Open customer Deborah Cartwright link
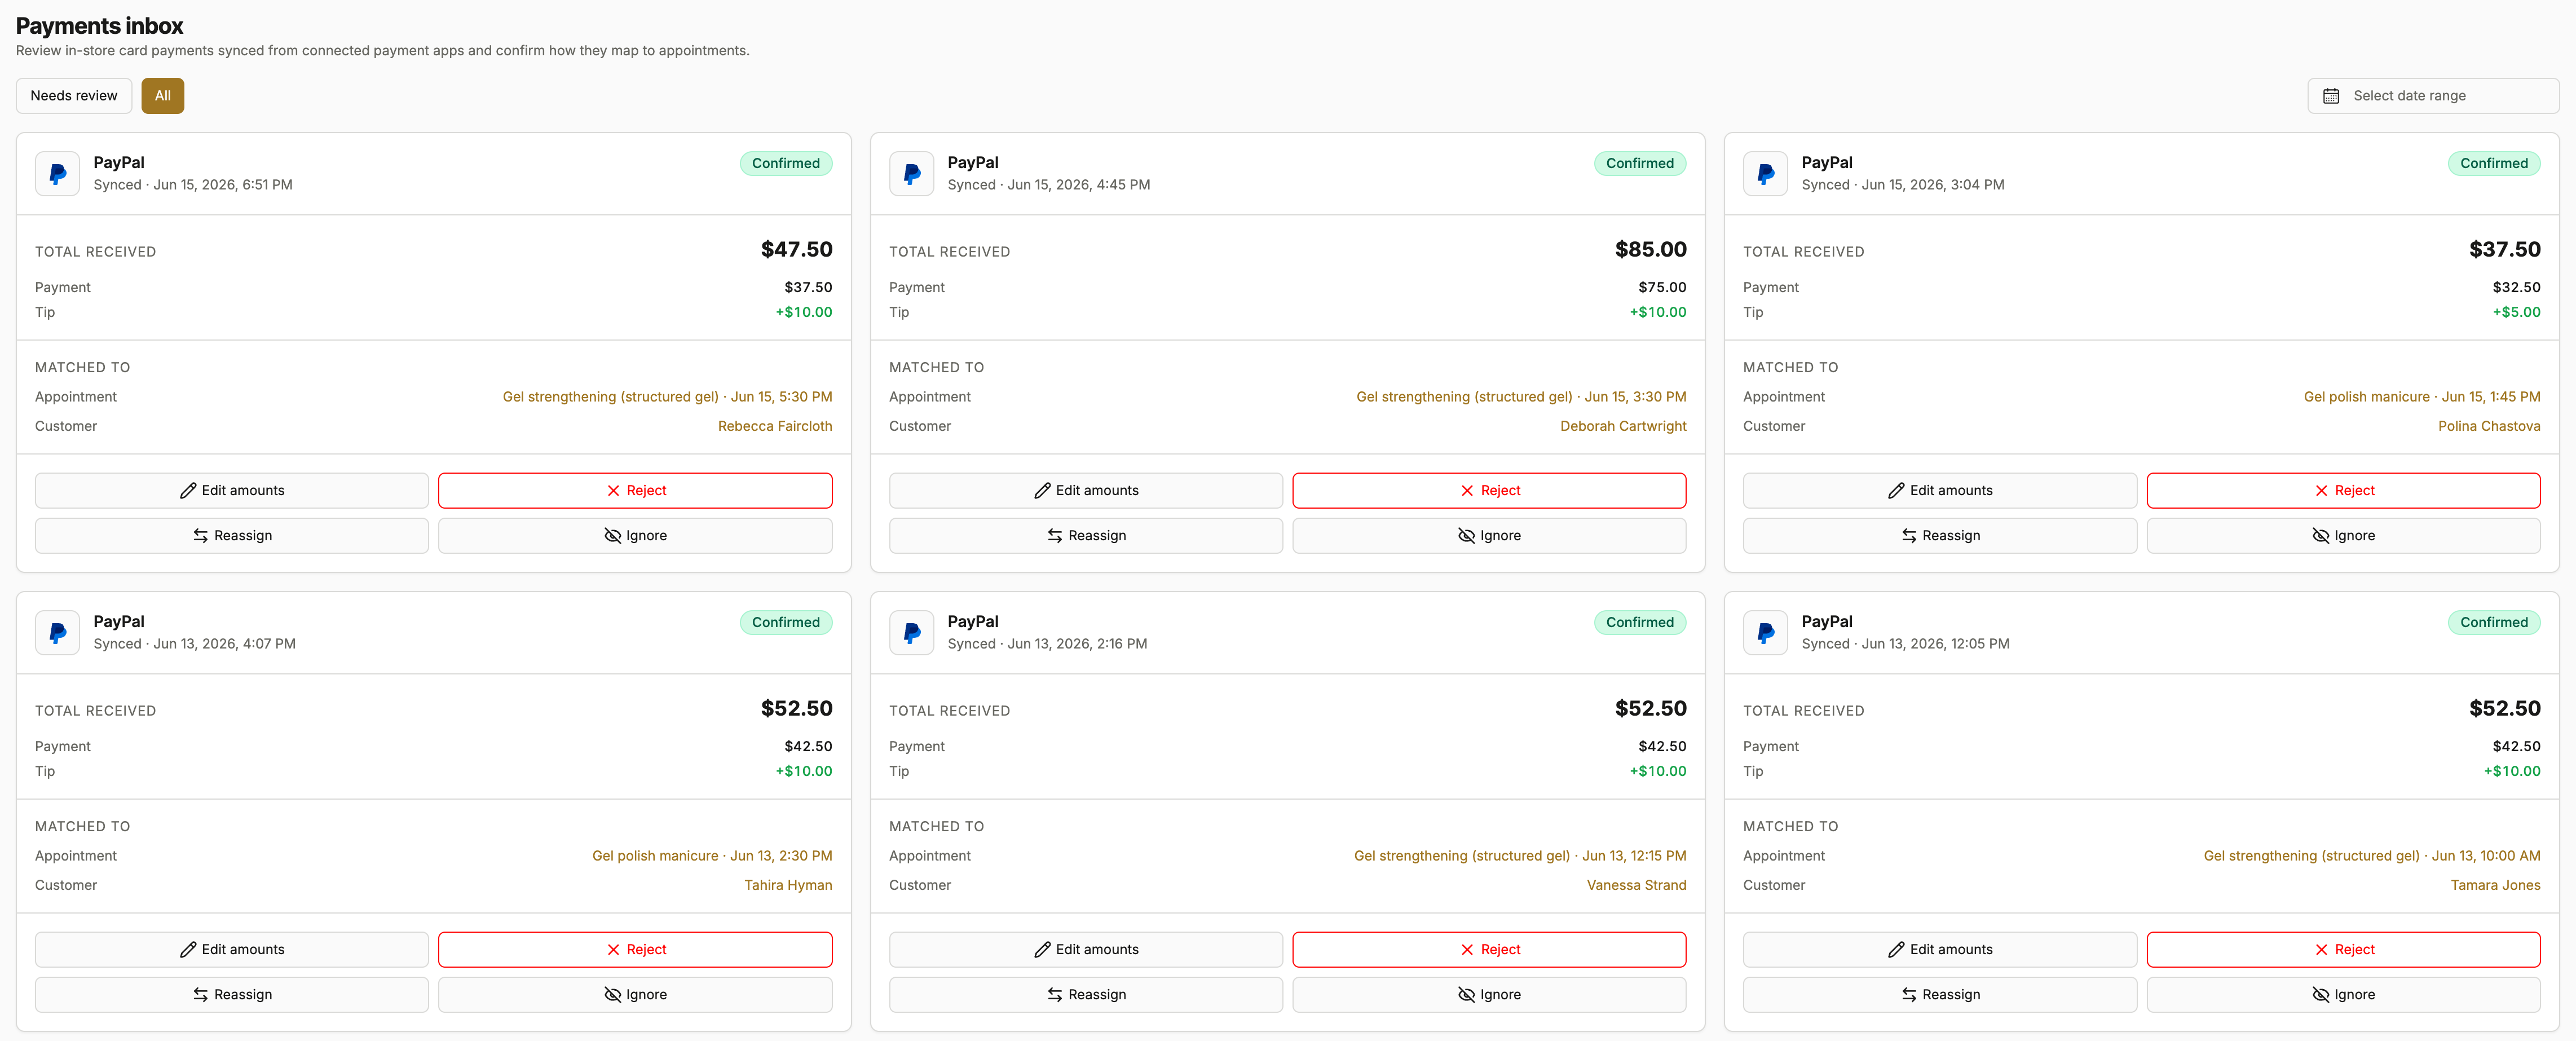The image size is (2576, 1041). [1623, 426]
